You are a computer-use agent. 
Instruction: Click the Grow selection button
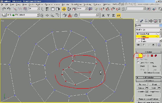tap(154, 66)
